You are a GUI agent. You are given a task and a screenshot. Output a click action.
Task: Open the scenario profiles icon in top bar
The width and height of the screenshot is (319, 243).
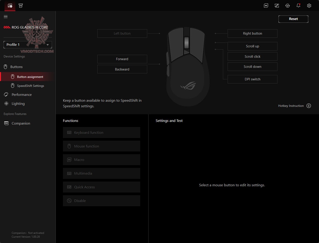coord(277,6)
